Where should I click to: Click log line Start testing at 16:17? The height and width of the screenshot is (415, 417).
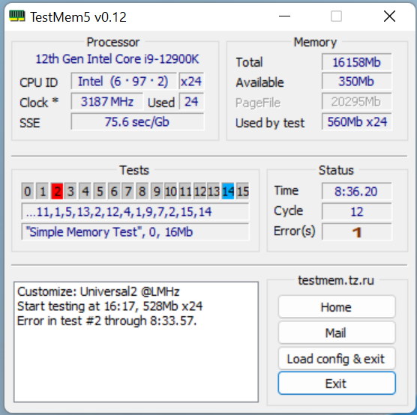pos(109,306)
